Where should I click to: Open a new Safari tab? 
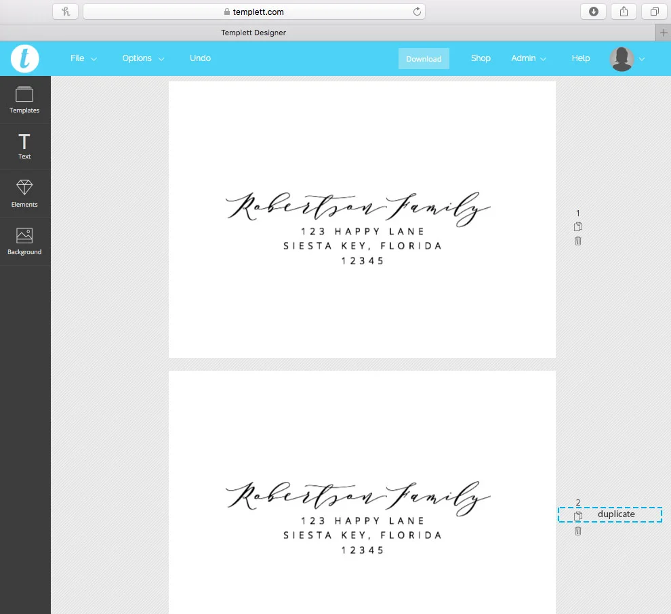664,33
